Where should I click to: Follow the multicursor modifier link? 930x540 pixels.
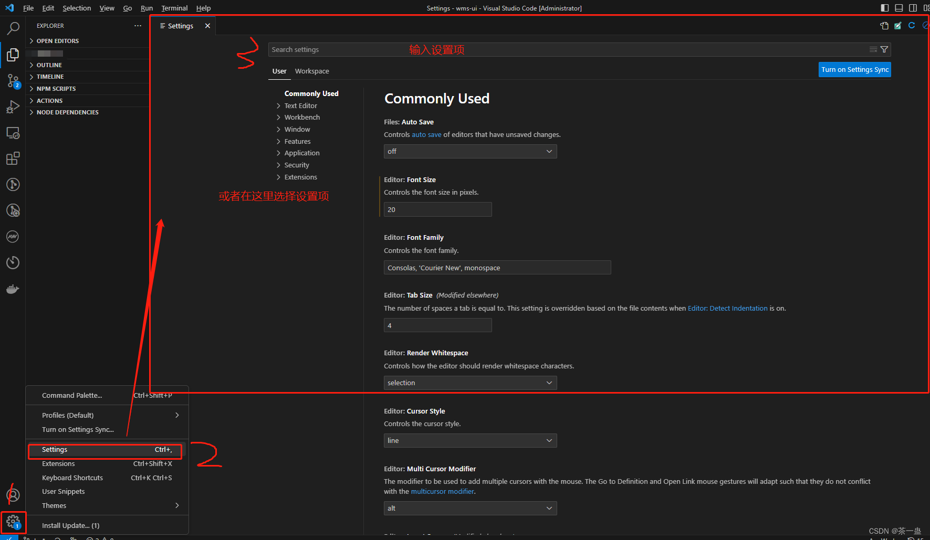coord(442,492)
